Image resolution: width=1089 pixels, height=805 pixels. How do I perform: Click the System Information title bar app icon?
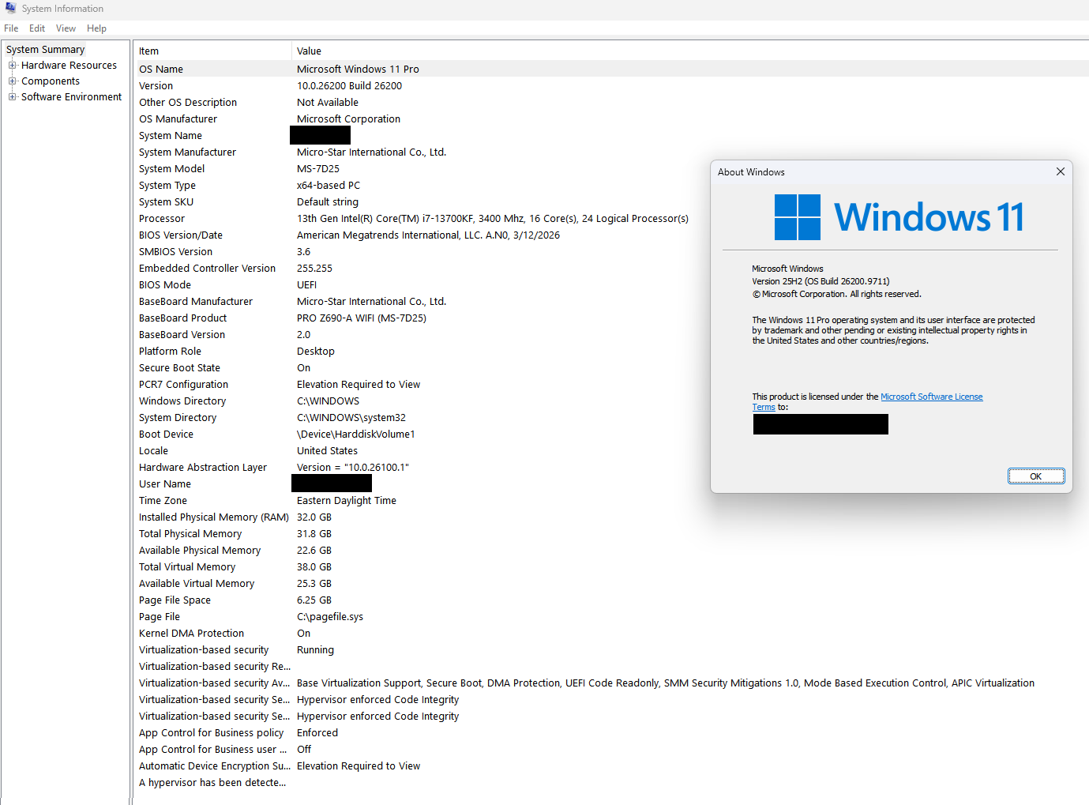point(10,8)
